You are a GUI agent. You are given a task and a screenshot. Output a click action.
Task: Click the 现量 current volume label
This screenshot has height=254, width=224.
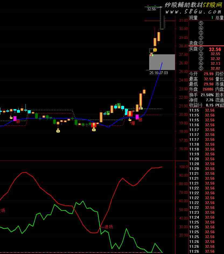click(193, 18)
